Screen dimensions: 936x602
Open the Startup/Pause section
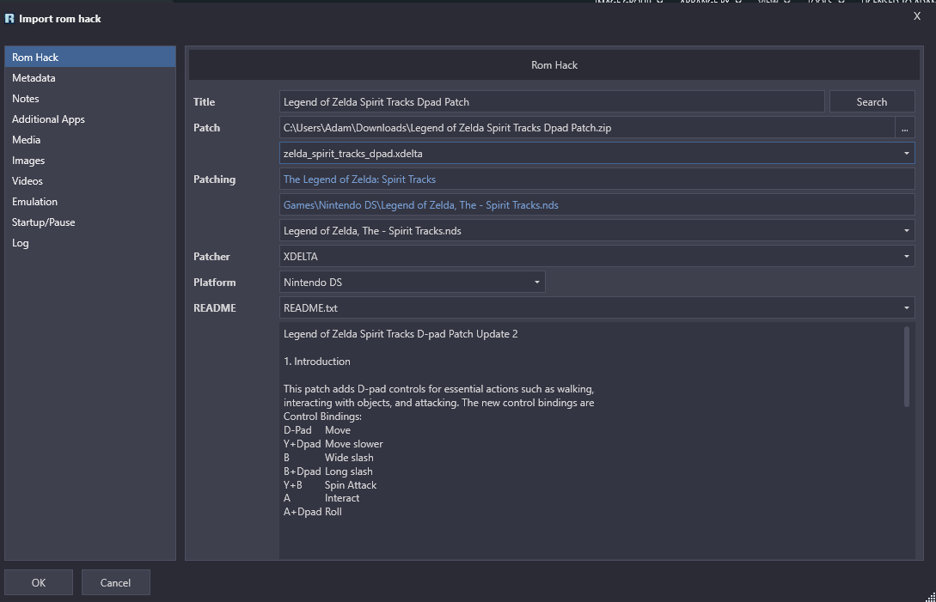(90, 222)
